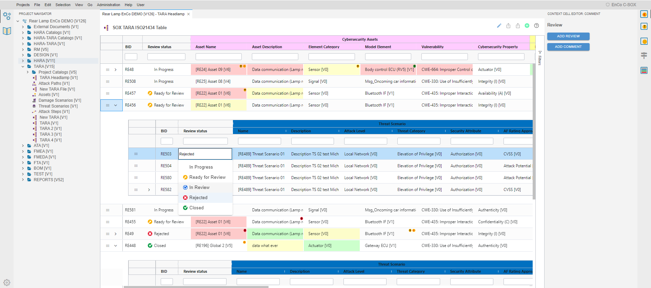Choose 'Closed' from the status dropdown
This screenshot has width=651, height=288.
196,208
